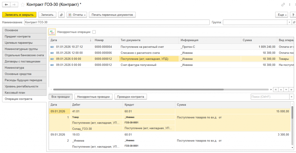Expand the Группа dropdown list
The width and height of the screenshot is (296, 153).
point(289,22)
